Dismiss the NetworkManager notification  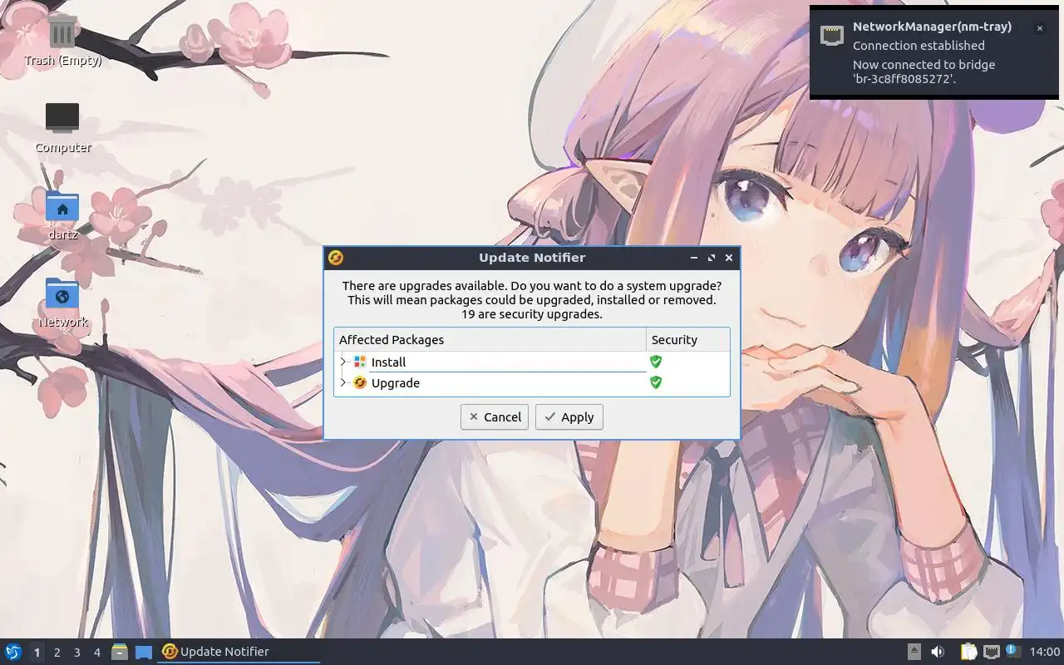(x=1039, y=28)
